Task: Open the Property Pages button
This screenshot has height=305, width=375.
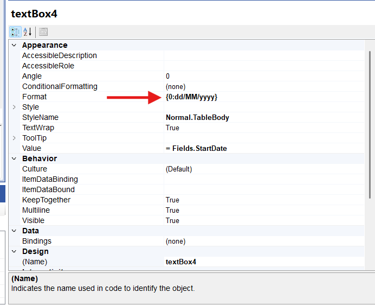Action: coord(43,32)
